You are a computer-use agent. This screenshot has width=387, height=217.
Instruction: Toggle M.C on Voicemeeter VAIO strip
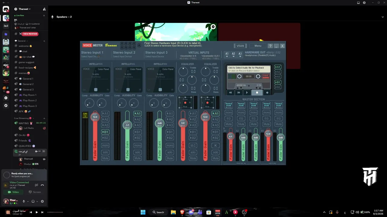pos(193,146)
